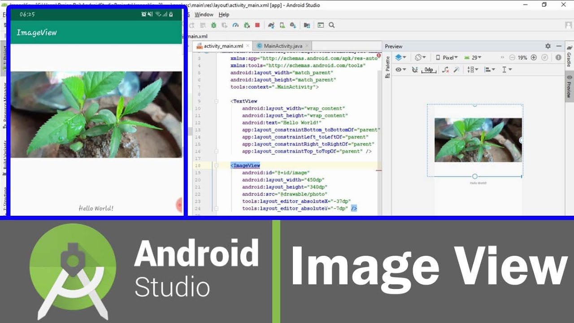Click Infer Constraints magic wand

457,70
